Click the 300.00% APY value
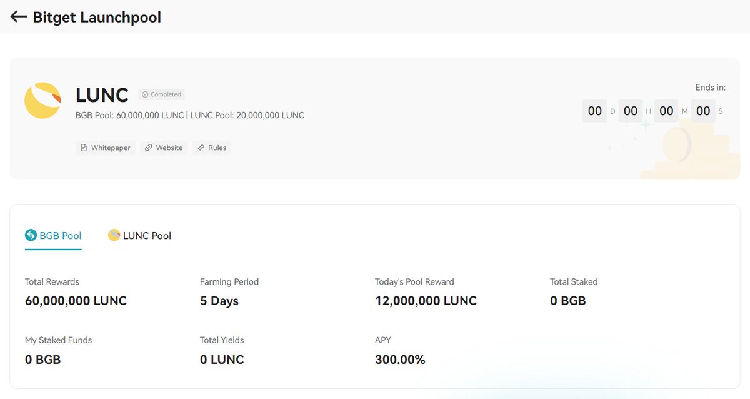The image size is (750, 399). [400, 360]
